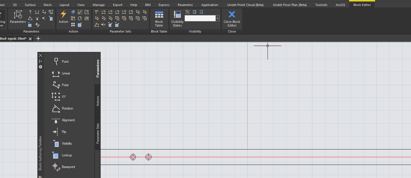Open the Visibility States manager
Viewport: 411px width, 178px height.
(177, 19)
